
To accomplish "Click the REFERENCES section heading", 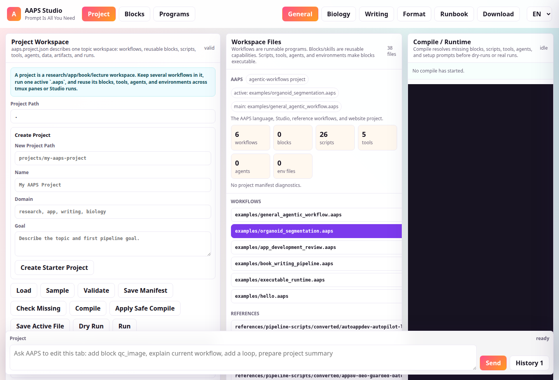I will click(x=245, y=314).
